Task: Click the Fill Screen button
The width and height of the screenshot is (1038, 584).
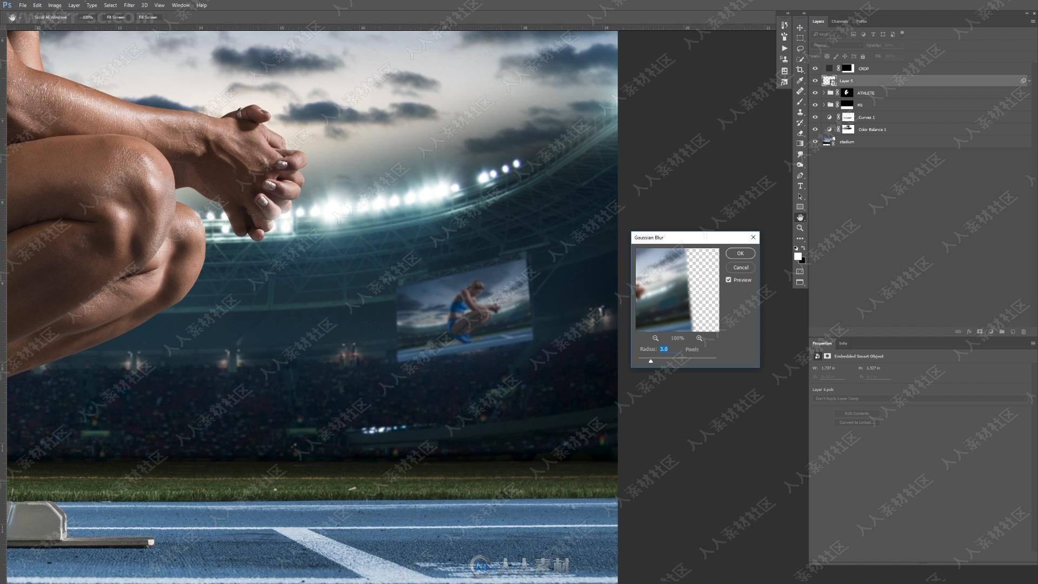Action: point(148,17)
